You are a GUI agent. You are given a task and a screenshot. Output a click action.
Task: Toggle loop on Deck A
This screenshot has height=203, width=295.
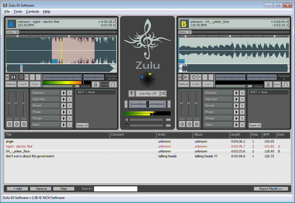click(21, 77)
